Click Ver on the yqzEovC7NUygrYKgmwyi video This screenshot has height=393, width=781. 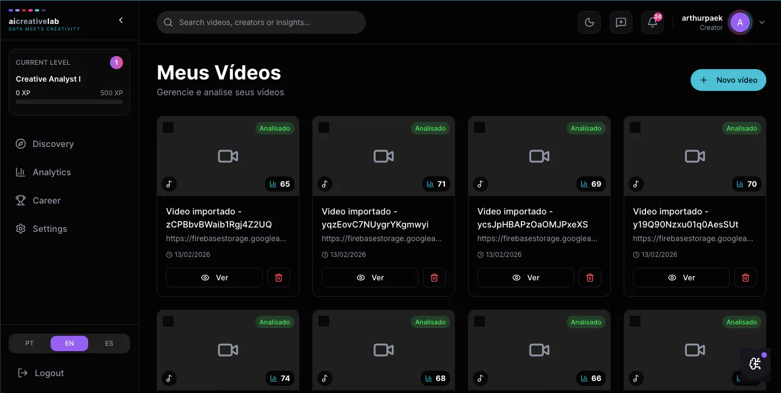click(370, 278)
